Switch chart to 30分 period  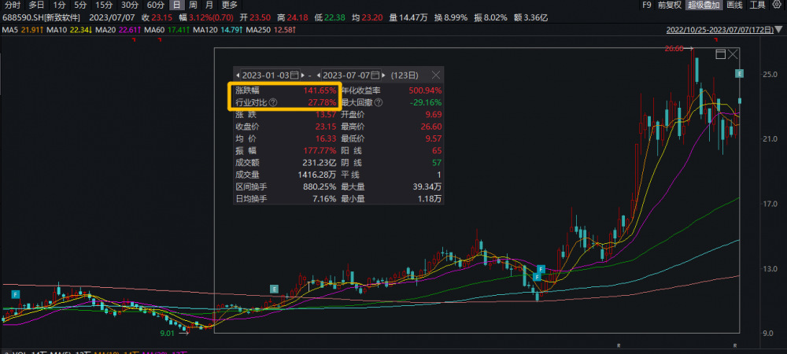click(x=130, y=5)
